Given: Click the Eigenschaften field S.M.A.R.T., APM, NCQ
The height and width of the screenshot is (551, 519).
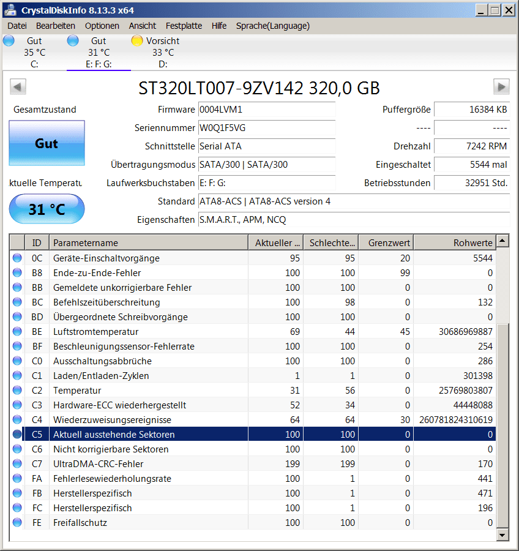Looking at the screenshot, I should click(x=354, y=220).
